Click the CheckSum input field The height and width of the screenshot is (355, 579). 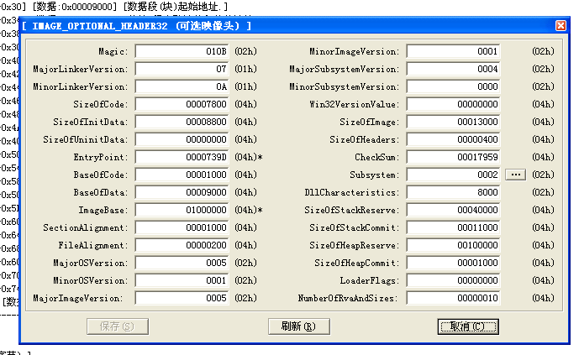point(454,157)
